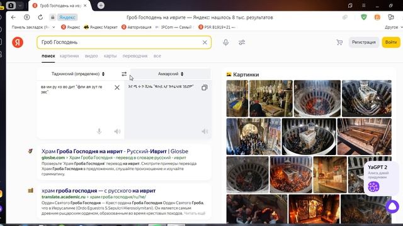Open the все tab

pyautogui.click(x=157, y=56)
